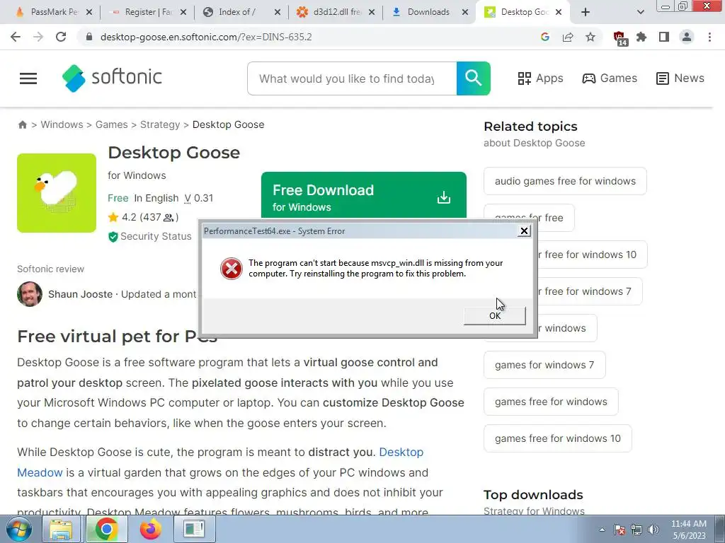Click OK in the System Error dialog
Screen dimensions: 725x543
tap(495, 315)
